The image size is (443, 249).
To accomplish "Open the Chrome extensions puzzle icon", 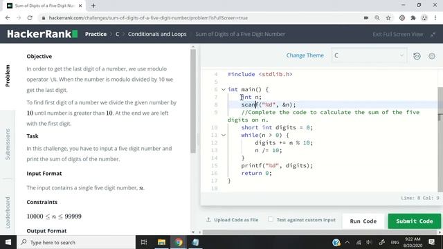I will (x=413, y=18).
